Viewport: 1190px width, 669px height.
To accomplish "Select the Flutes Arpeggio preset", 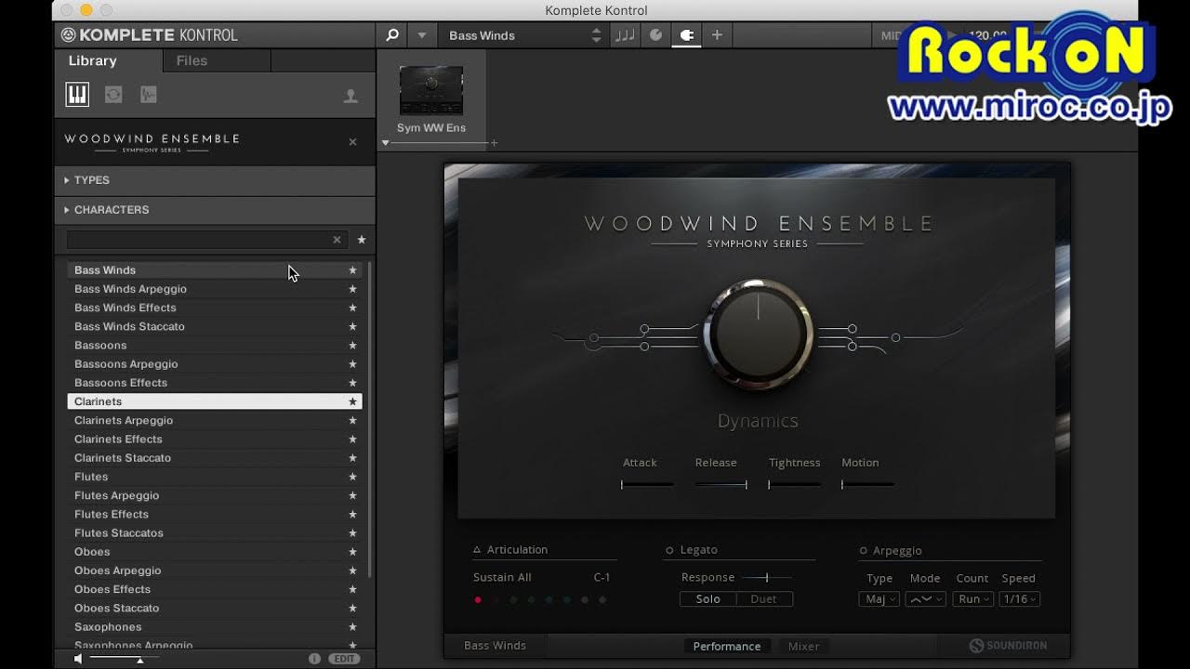I will (215, 495).
